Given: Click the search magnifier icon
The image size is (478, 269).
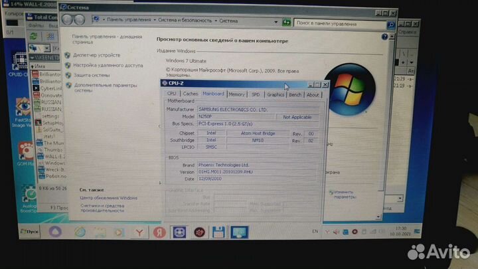Looking at the screenshot, I should pyautogui.click(x=391, y=25).
